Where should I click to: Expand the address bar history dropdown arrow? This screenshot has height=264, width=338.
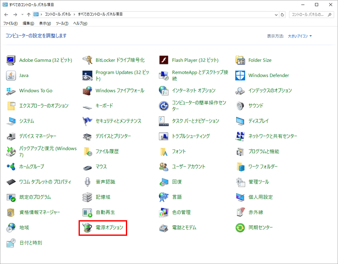[276, 15]
